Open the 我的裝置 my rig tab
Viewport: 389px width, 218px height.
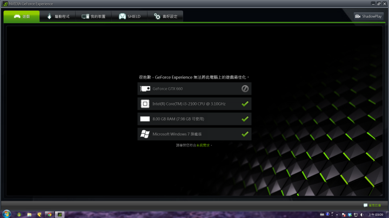click(93, 16)
